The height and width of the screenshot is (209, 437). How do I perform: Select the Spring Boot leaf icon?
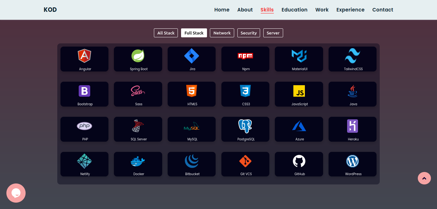pos(138,56)
